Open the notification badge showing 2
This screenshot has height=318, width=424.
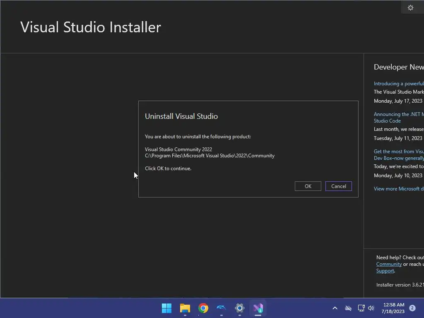(412, 308)
